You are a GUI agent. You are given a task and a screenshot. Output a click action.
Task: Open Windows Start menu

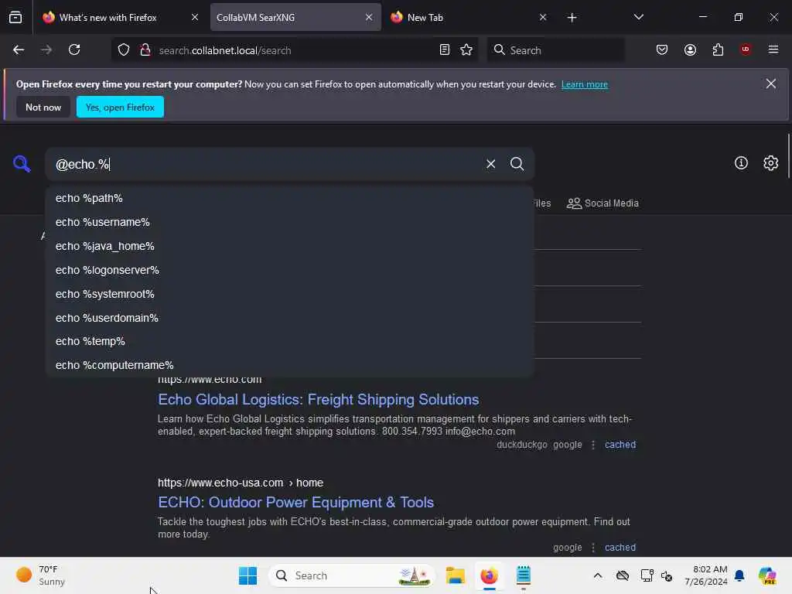click(247, 575)
